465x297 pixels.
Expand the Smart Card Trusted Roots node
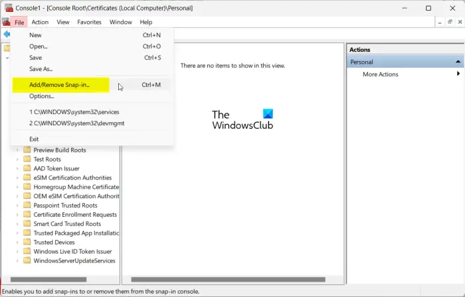[17, 224]
